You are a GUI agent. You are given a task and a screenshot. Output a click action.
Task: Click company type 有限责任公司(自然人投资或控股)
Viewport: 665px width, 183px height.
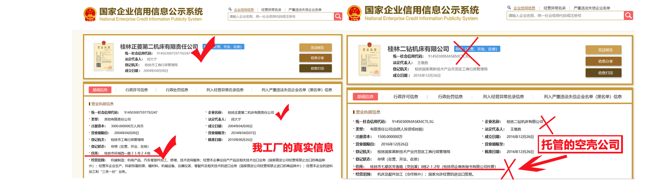397,129
